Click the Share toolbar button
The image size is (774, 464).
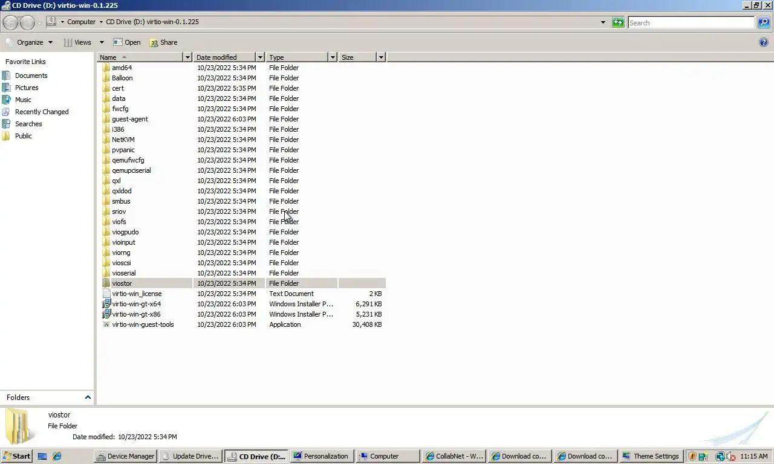163,42
